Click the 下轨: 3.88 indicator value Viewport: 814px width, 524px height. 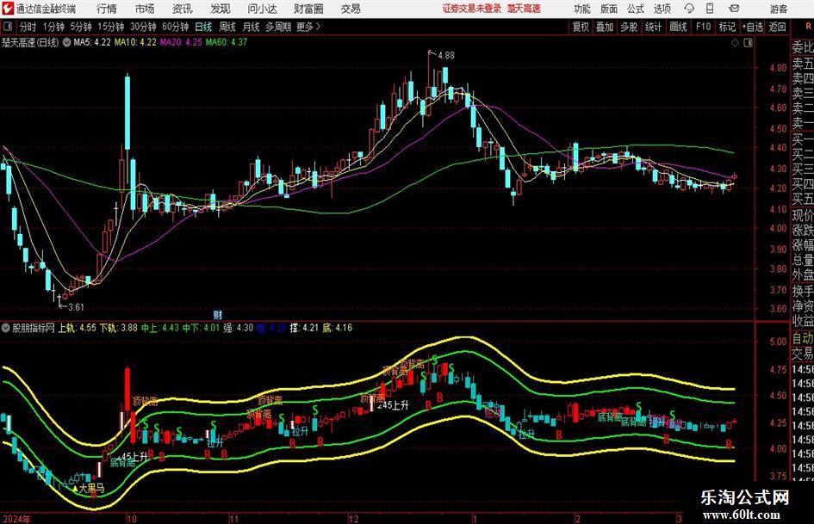pyautogui.click(x=118, y=328)
